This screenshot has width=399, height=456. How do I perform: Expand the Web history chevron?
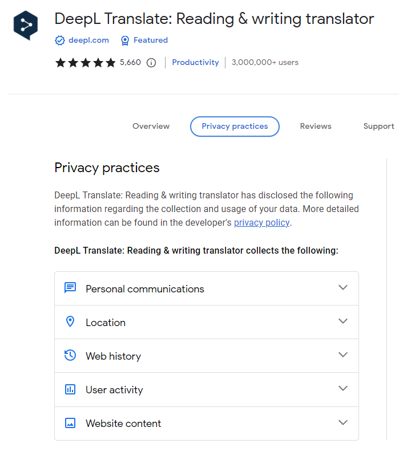point(343,355)
